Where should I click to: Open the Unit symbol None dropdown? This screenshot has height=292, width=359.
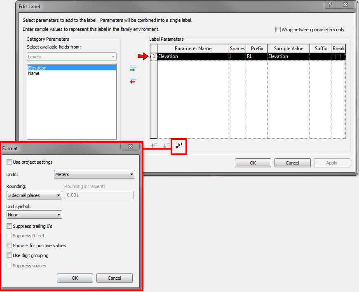(x=34, y=215)
